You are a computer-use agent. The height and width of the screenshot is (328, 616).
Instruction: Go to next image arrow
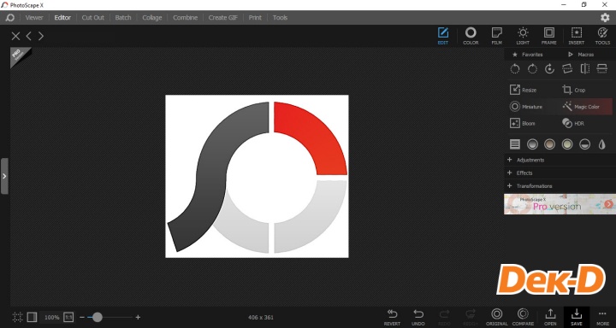(41, 36)
